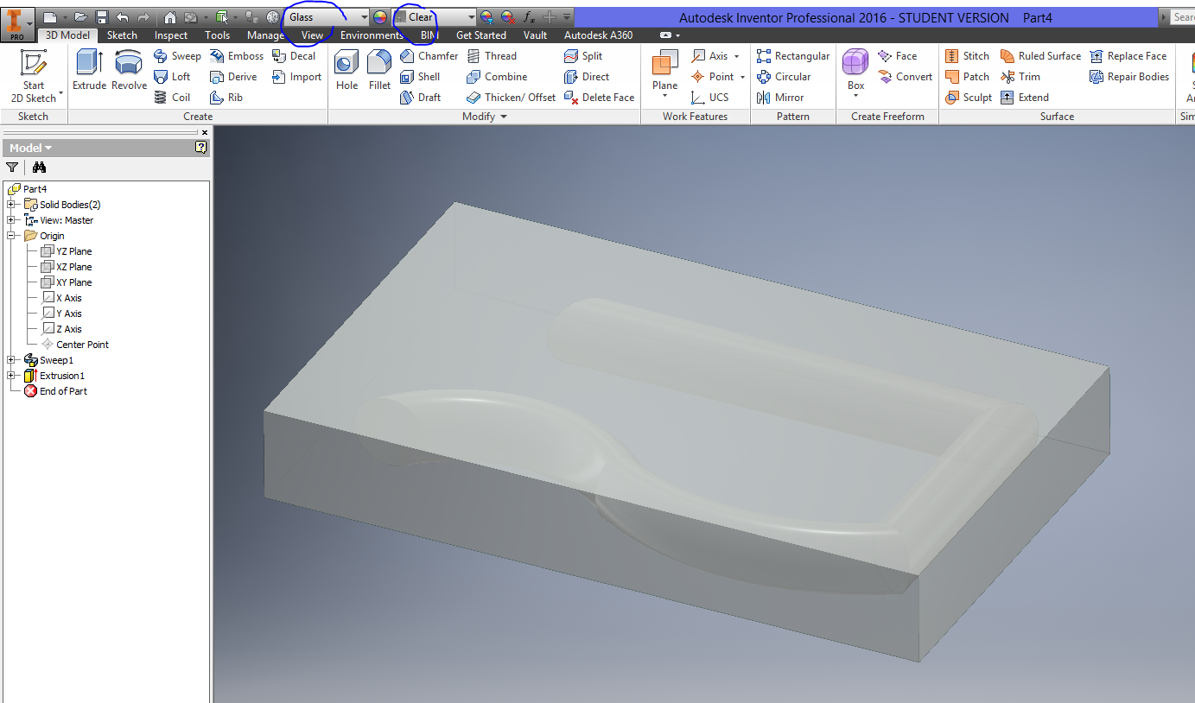Select the Revolve tool
Screen dimensions: 1195x703
pos(129,70)
